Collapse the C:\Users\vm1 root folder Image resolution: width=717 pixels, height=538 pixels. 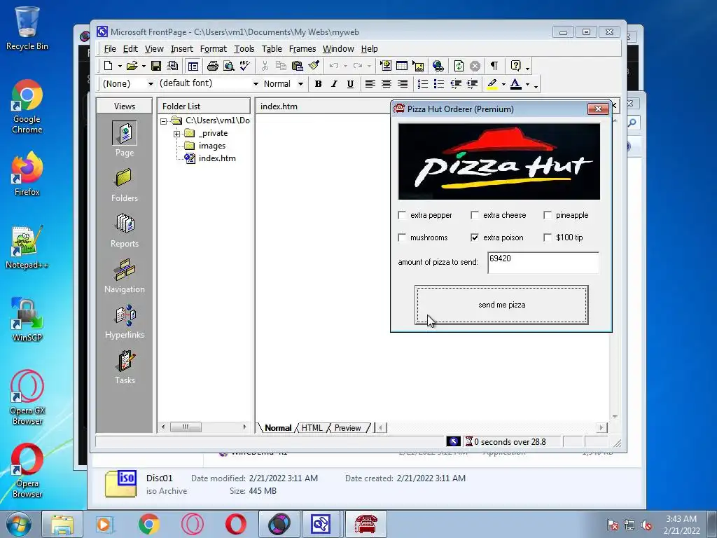click(163, 121)
